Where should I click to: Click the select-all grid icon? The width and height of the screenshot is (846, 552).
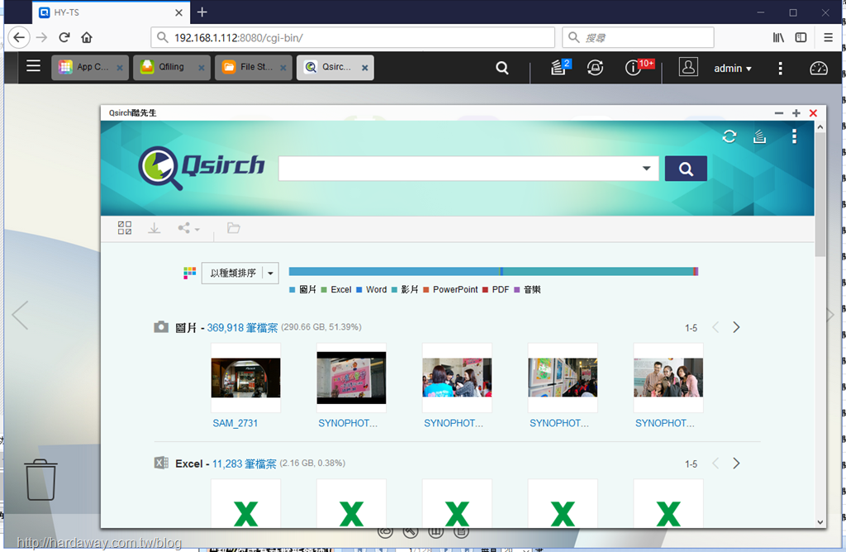(125, 228)
